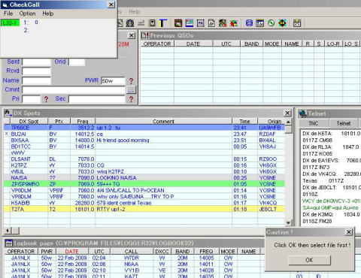
Task: Click W7DR call in Logbook
Action: (131, 258)
